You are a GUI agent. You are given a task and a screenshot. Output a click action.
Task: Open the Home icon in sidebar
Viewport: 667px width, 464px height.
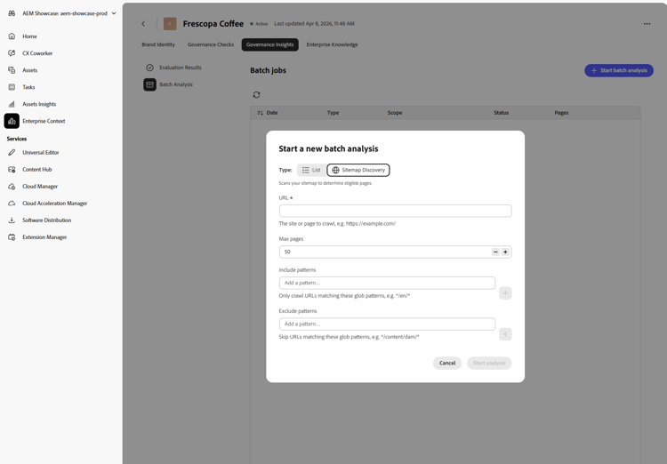coord(12,36)
